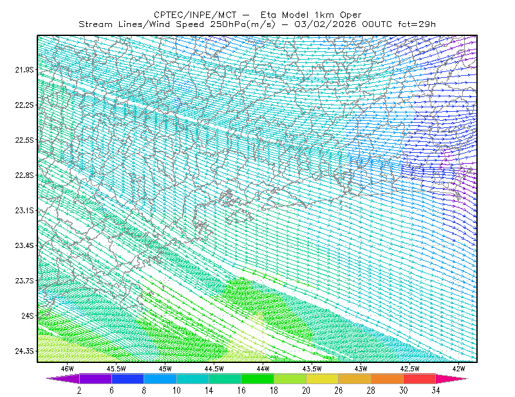
Task: Click the violet arrow tip left of 2
Action: point(63,378)
